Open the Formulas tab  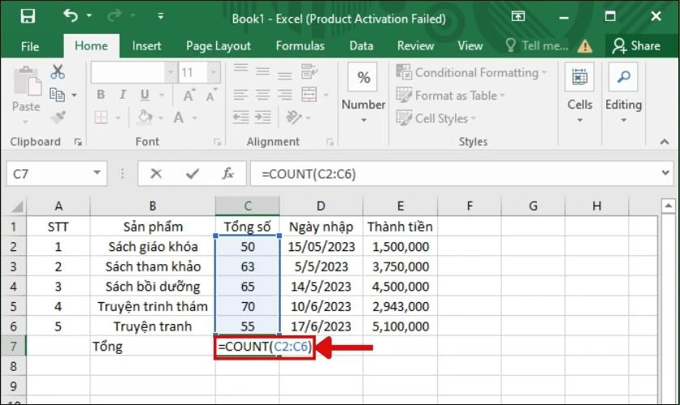tap(300, 46)
